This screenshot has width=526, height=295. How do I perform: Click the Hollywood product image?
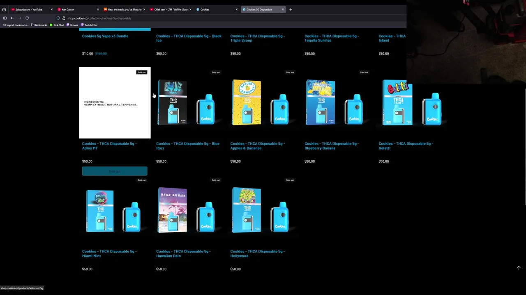[x=263, y=211]
